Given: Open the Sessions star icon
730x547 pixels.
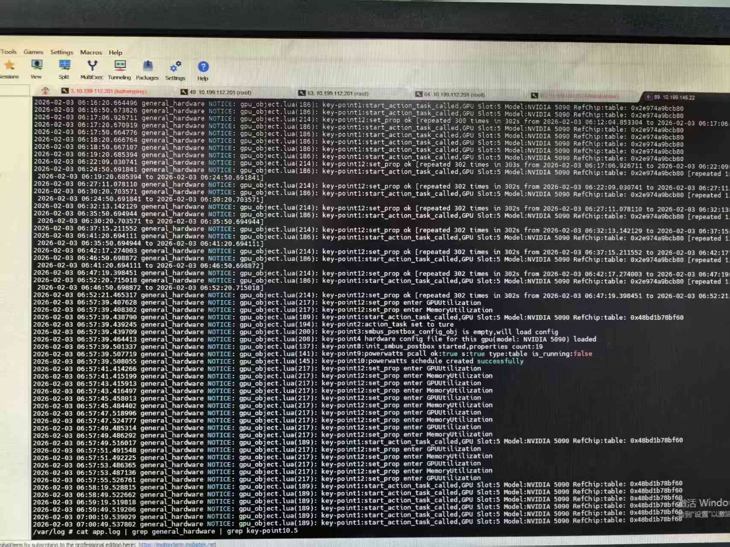Looking at the screenshot, I should [x=9, y=66].
